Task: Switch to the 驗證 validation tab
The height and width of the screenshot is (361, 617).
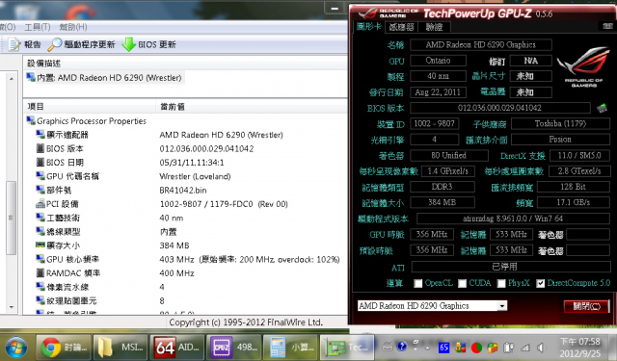Action: pyautogui.click(x=434, y=27)
